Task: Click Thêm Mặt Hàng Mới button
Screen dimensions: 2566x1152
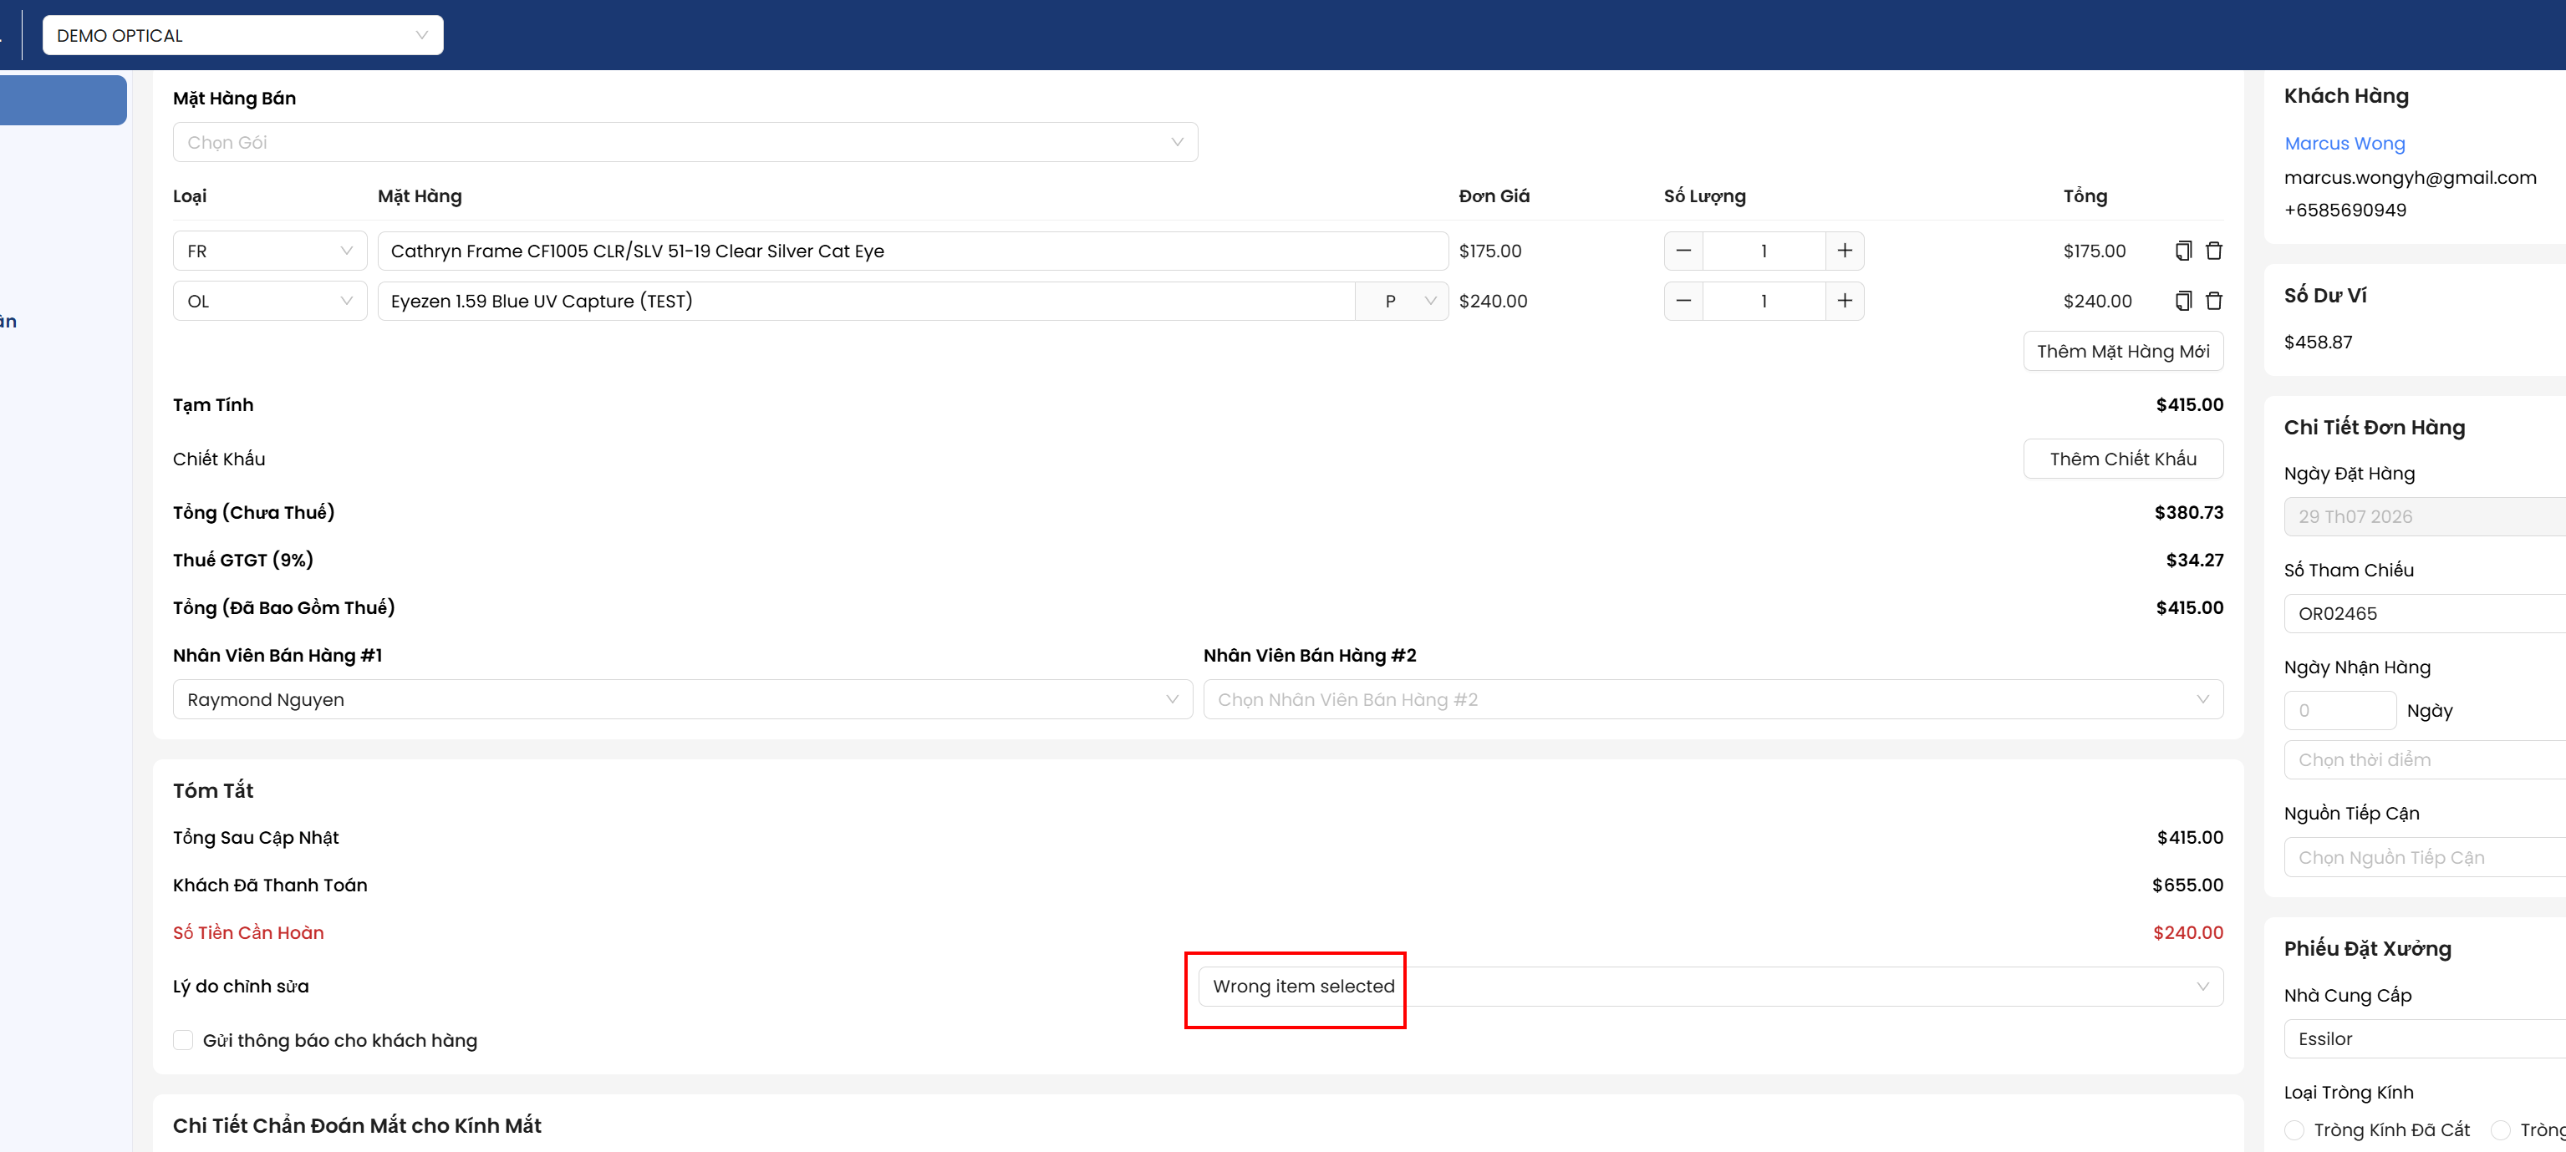Action: point(2123,352)
